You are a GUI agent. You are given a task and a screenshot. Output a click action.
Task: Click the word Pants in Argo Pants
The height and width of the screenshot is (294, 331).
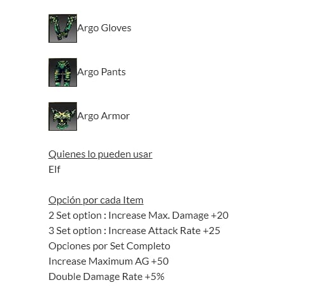coord(113,72)
